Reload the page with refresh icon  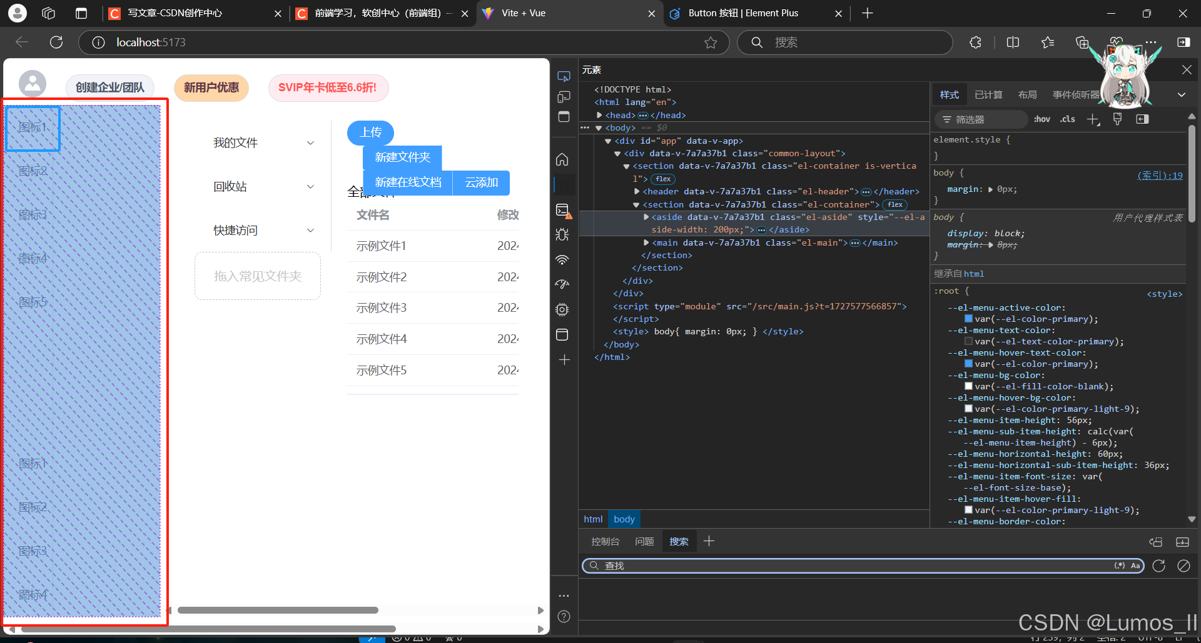56,42
